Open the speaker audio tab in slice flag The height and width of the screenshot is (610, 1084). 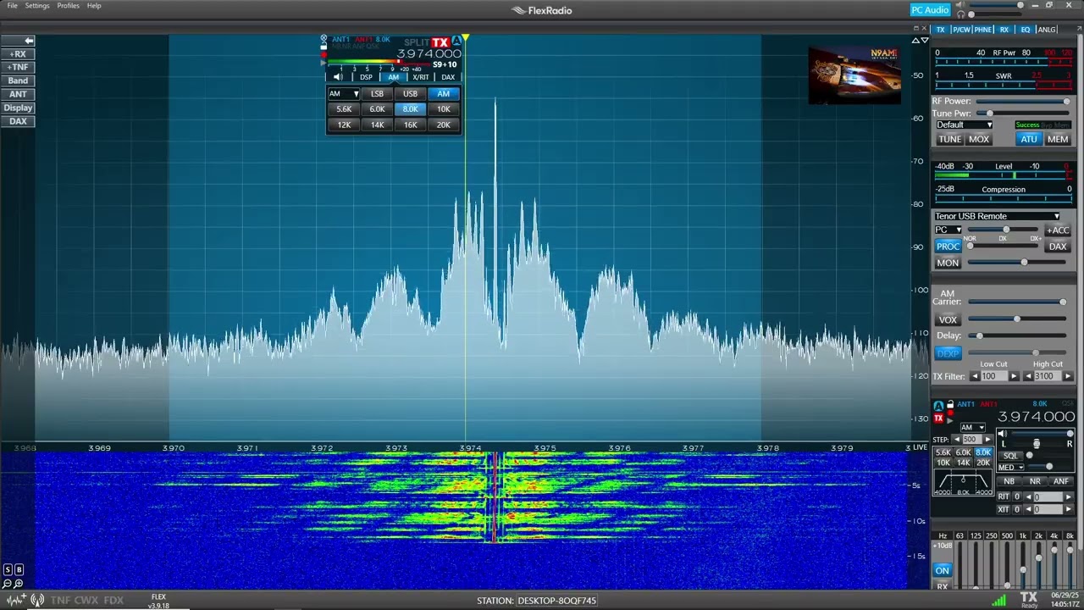click(339, 77)
